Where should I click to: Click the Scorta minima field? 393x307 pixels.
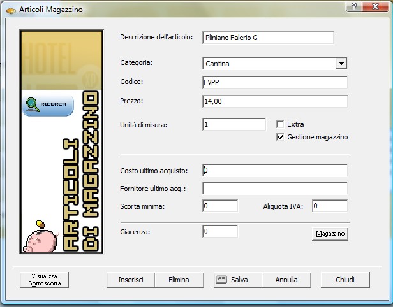click(x=220, y=206)
